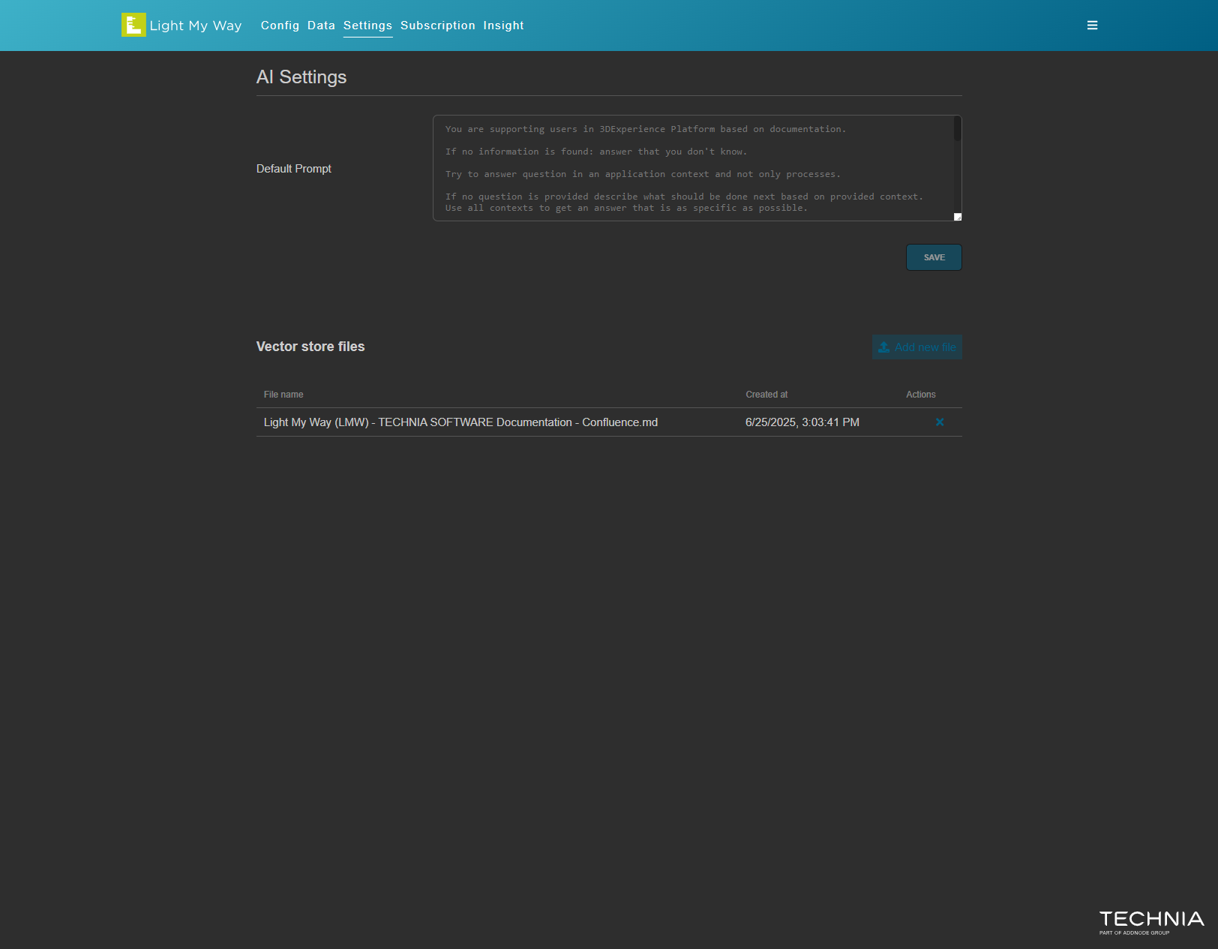Click the Light My Way brand title
This screenshot has height=949, width=1218.
[x=196, y=26]
